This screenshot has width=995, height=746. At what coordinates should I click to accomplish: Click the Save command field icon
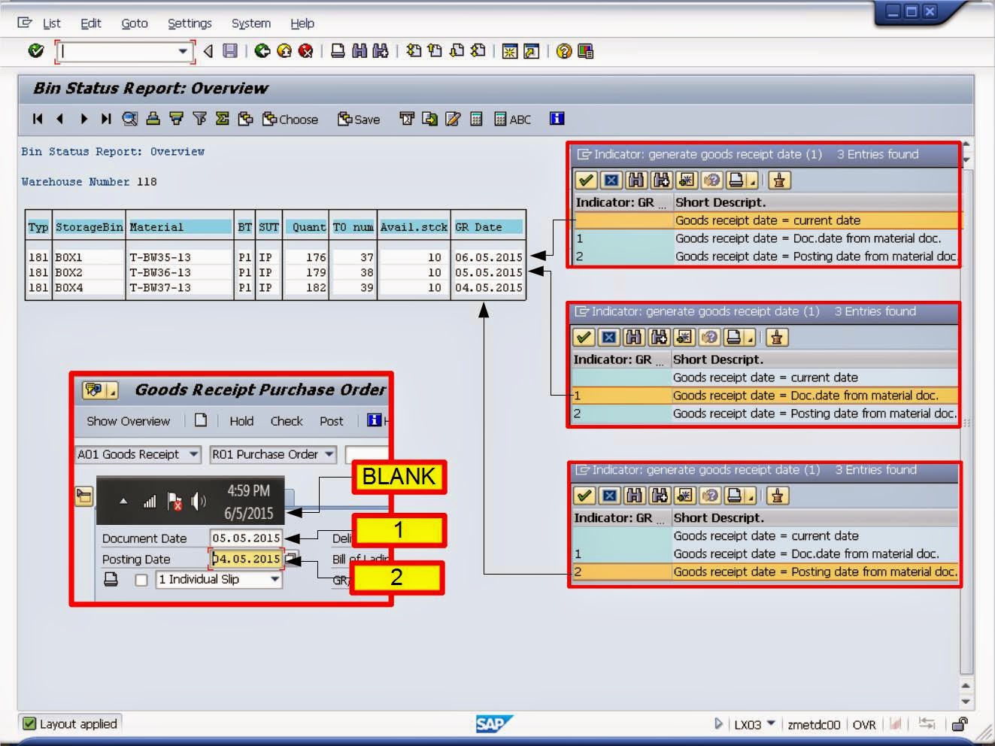pyautogui.click(x=229, y=51)
